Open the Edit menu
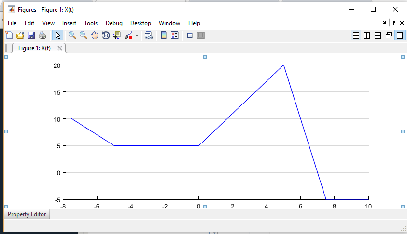 tap(29, 23)
